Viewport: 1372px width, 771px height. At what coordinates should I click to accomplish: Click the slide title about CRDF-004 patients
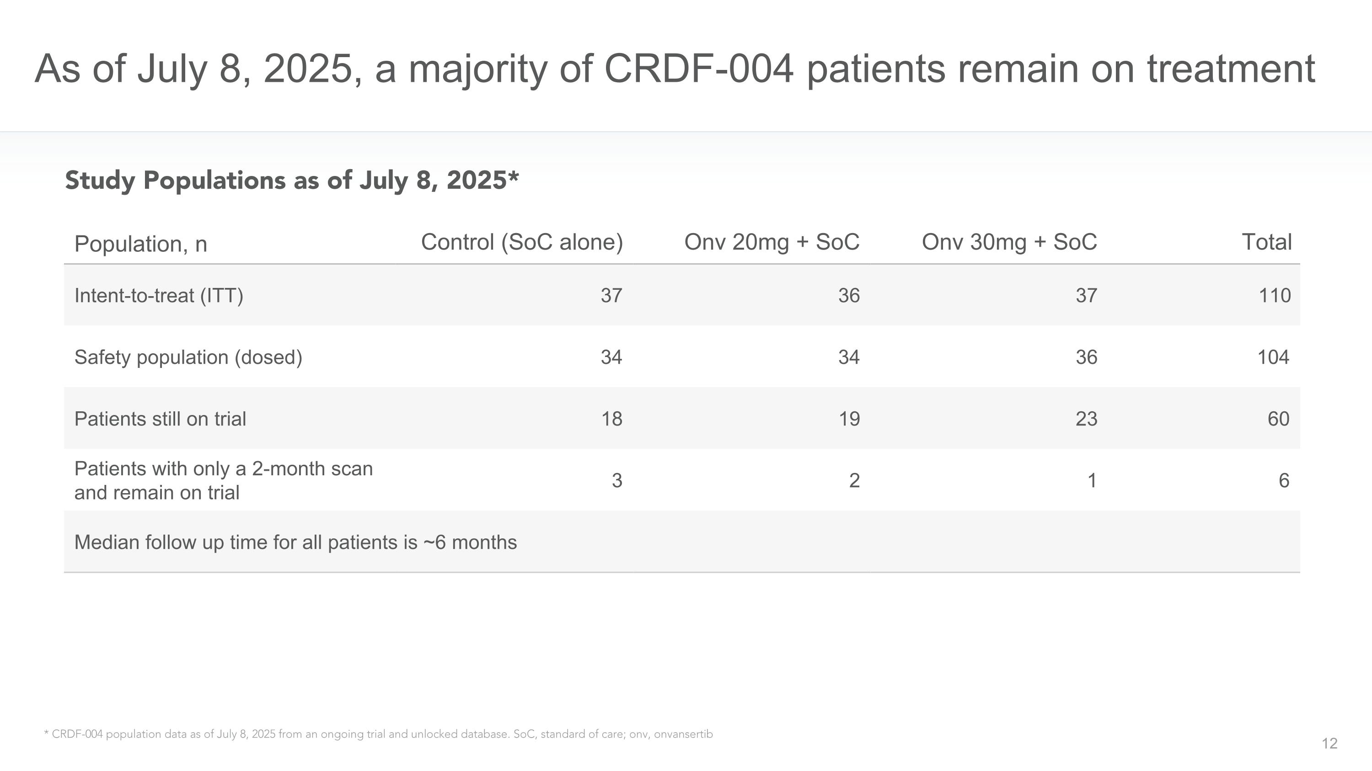click(x=674, y=69)
